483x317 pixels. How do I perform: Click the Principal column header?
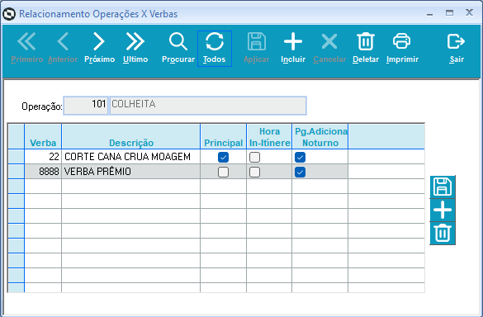coord(223,136)
